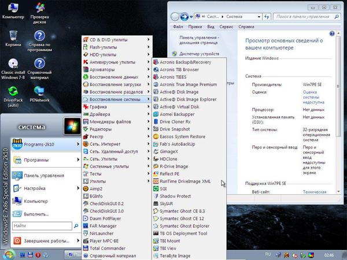The height and width of the screenshot is (260, 347).
Task: Click the control panel search box
Action: (307, 17)
